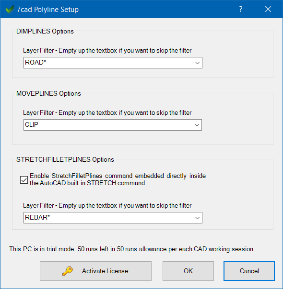Click the '7cad Polyline Setup' title bar text
This screenshot has width=283, height=289.
tap(47, 10)
